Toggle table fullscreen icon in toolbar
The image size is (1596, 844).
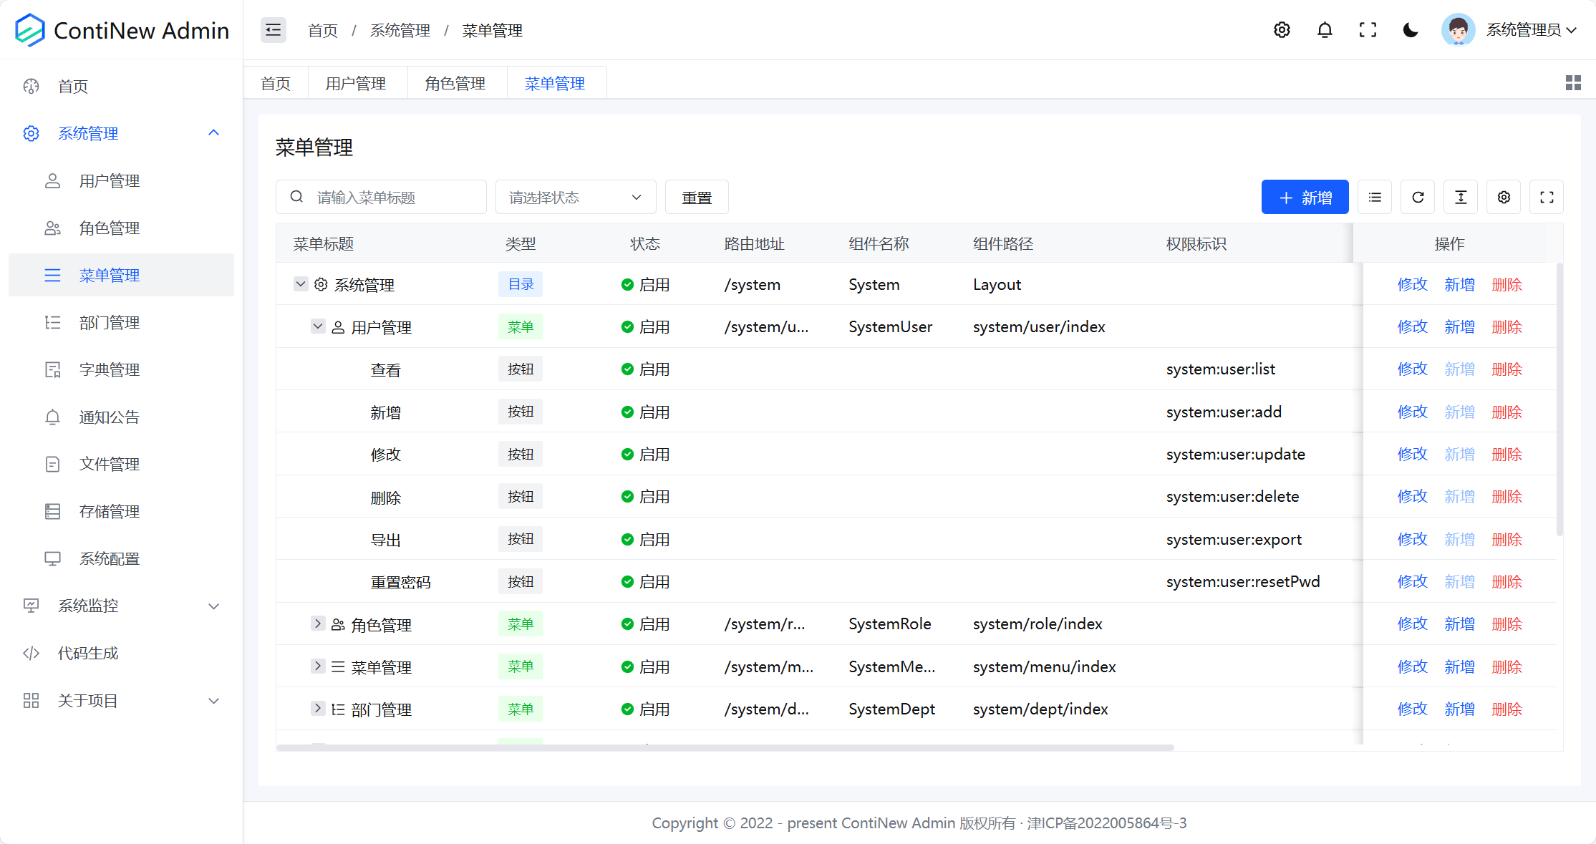[1547, 198]
